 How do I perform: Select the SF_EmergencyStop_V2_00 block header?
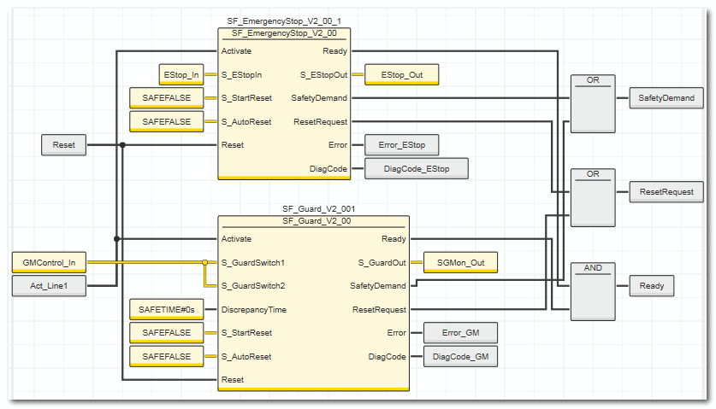coord(284,32)
